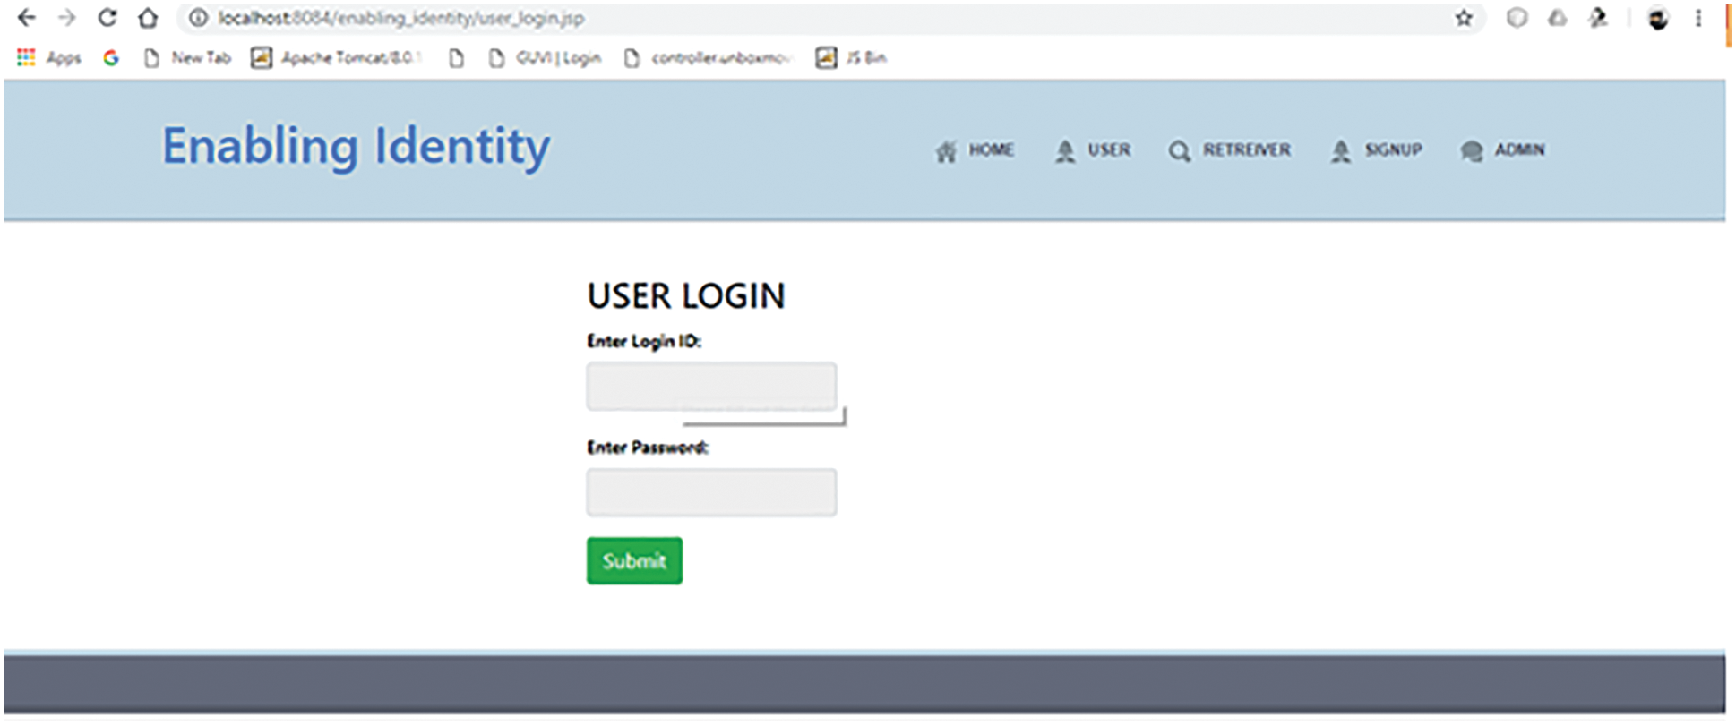This screenshot has width=1736, height=725.
Task: Open the Apps grid in bookmarks bar
Action: (x=49, y=58)
